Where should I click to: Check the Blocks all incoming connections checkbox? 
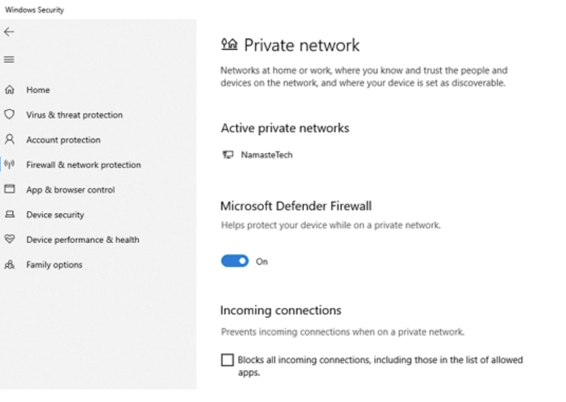[227, 360]
